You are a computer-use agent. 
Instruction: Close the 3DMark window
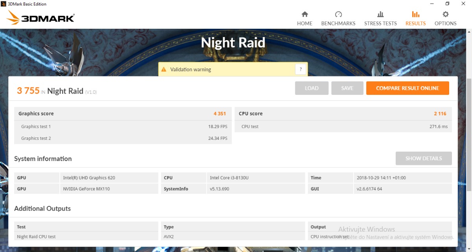[464, 4]
